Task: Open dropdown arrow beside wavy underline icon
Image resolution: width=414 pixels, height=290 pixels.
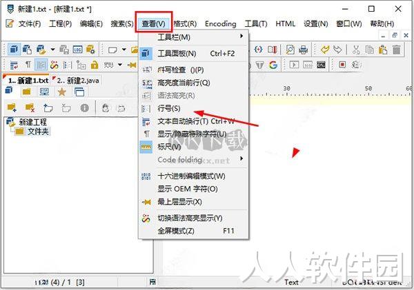Action: tap(120, 65)
